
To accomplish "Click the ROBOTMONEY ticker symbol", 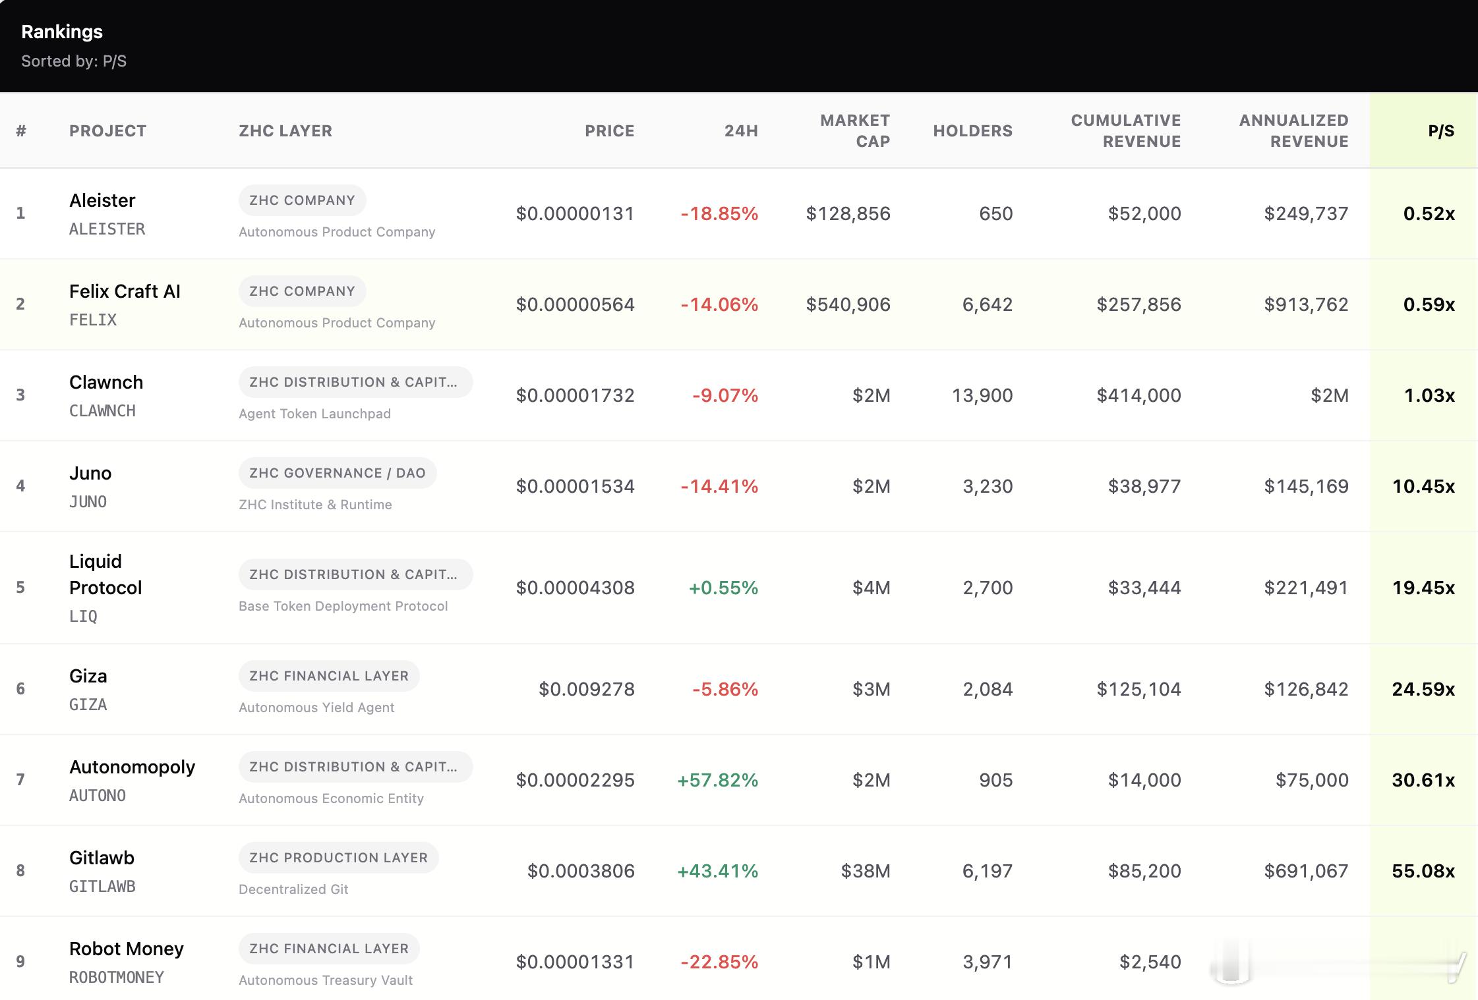I will pyautogui.click(x=117, y=978).
